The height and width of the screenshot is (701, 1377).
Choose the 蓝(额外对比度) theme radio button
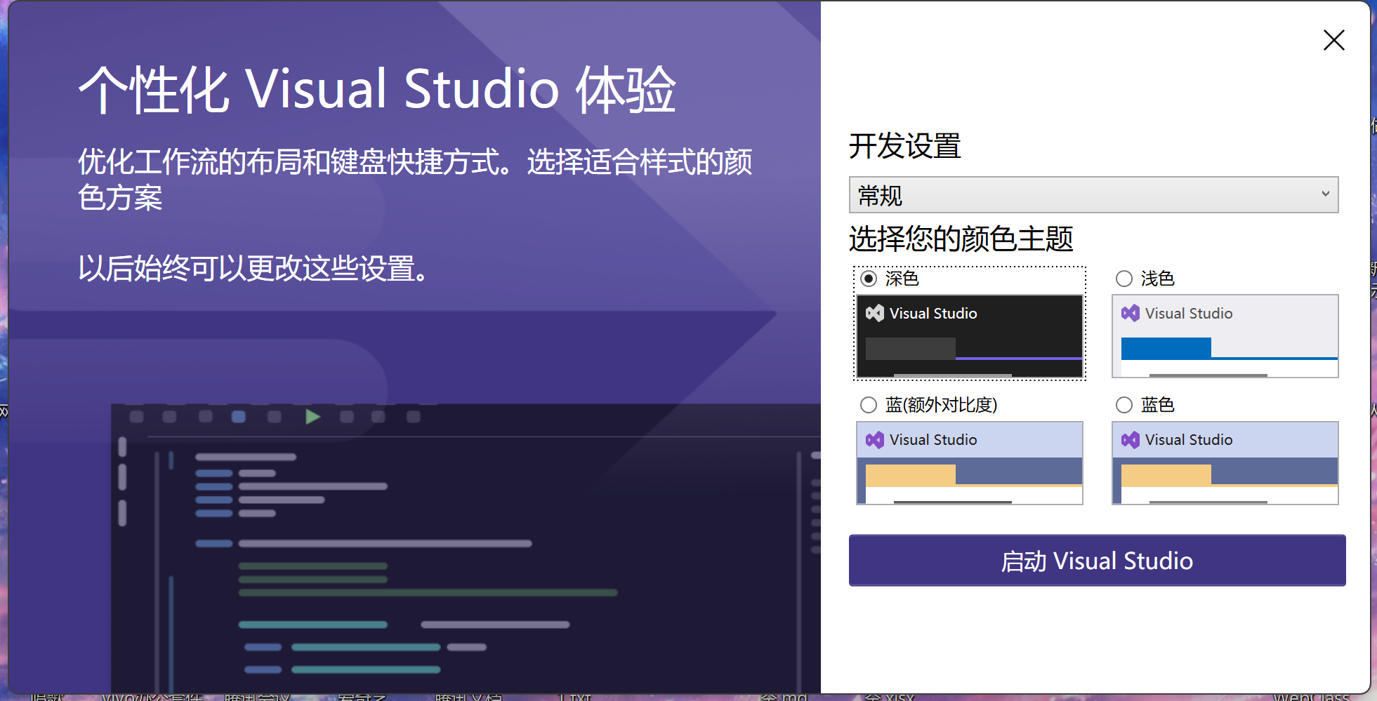point(869,405)
